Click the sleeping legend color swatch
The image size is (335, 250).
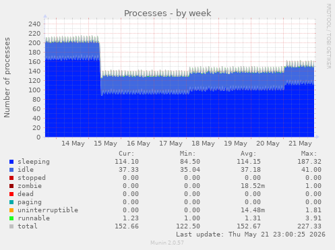11,162
